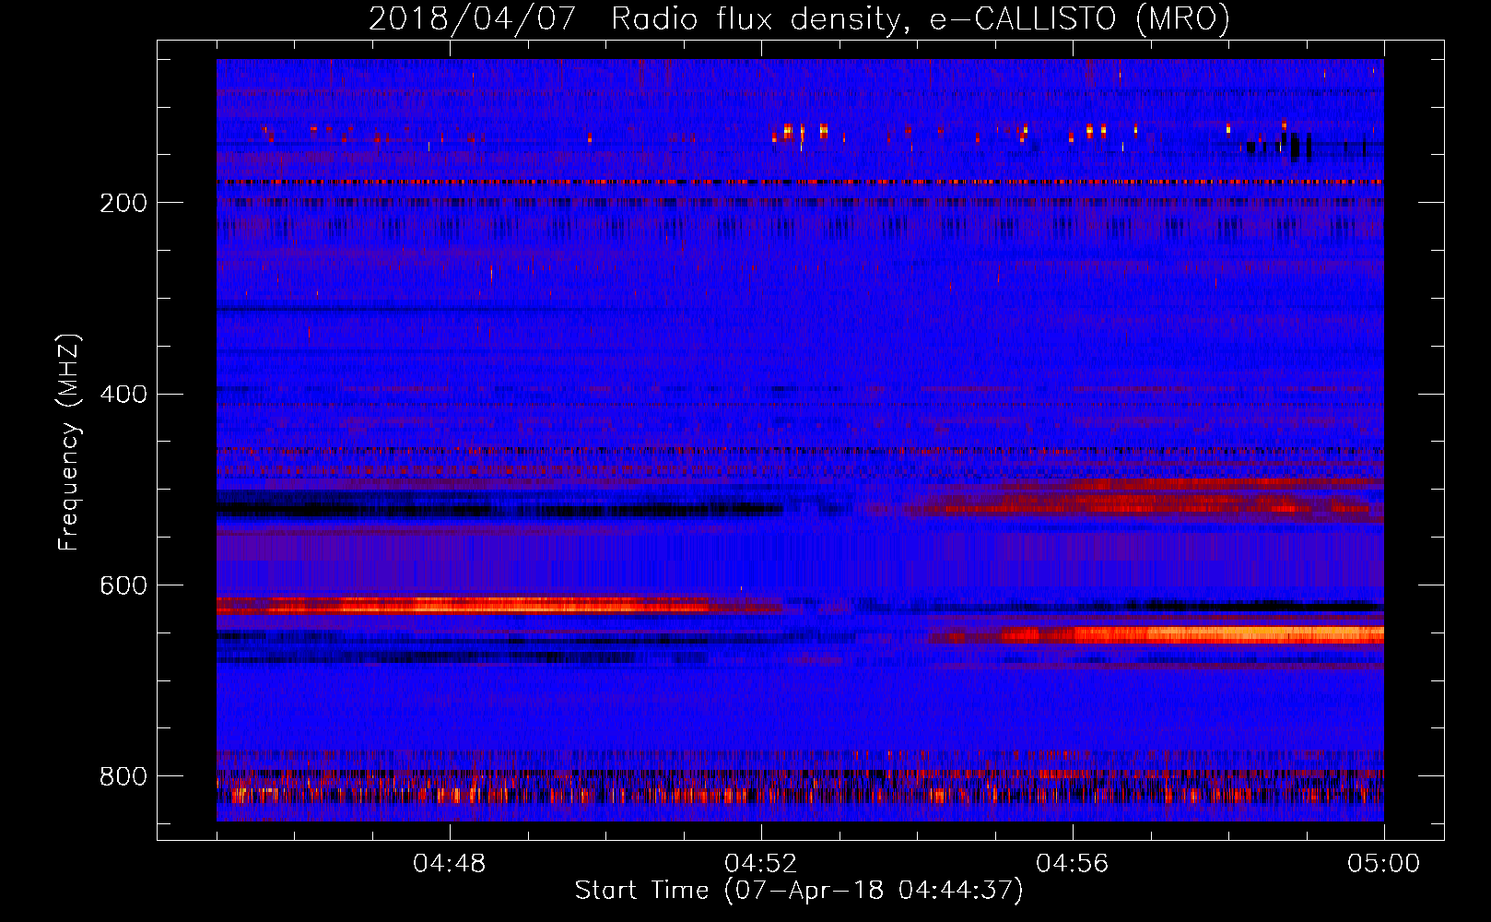The image size is (1491, 922).
Task: Click the "800" frequency tick label
Action: [x=123, y=776]
